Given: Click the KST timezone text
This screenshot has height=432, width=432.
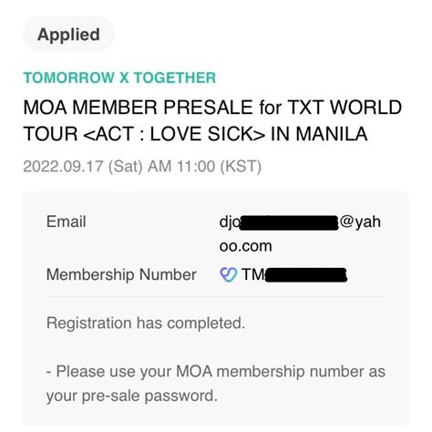Looking at the screenshot, I should coord(241,167).
